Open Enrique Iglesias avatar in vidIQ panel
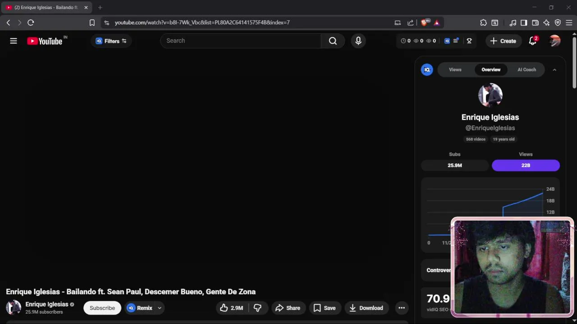This screenshot has width=577, height=324. coord(490,95)
